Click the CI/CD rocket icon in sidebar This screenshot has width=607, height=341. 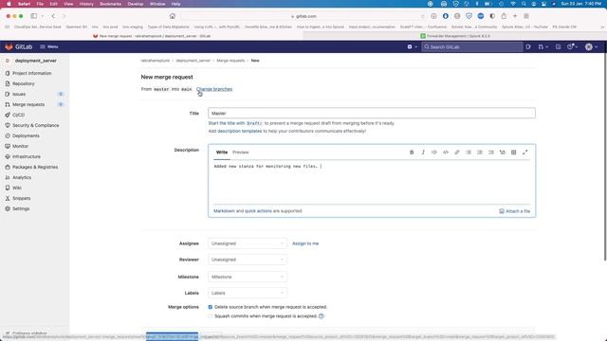[x=8, y=115]
